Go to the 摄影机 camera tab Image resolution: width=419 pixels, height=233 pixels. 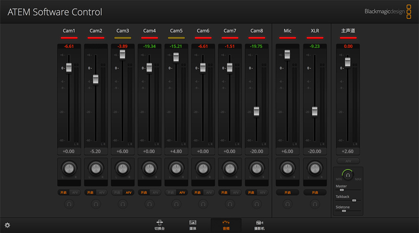click(259, 225)
